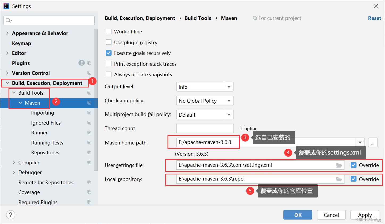385x224 pixels.
Task: Click the project-level icon next to Remote Jar Repositories
Action: click(x=89, y=182)
